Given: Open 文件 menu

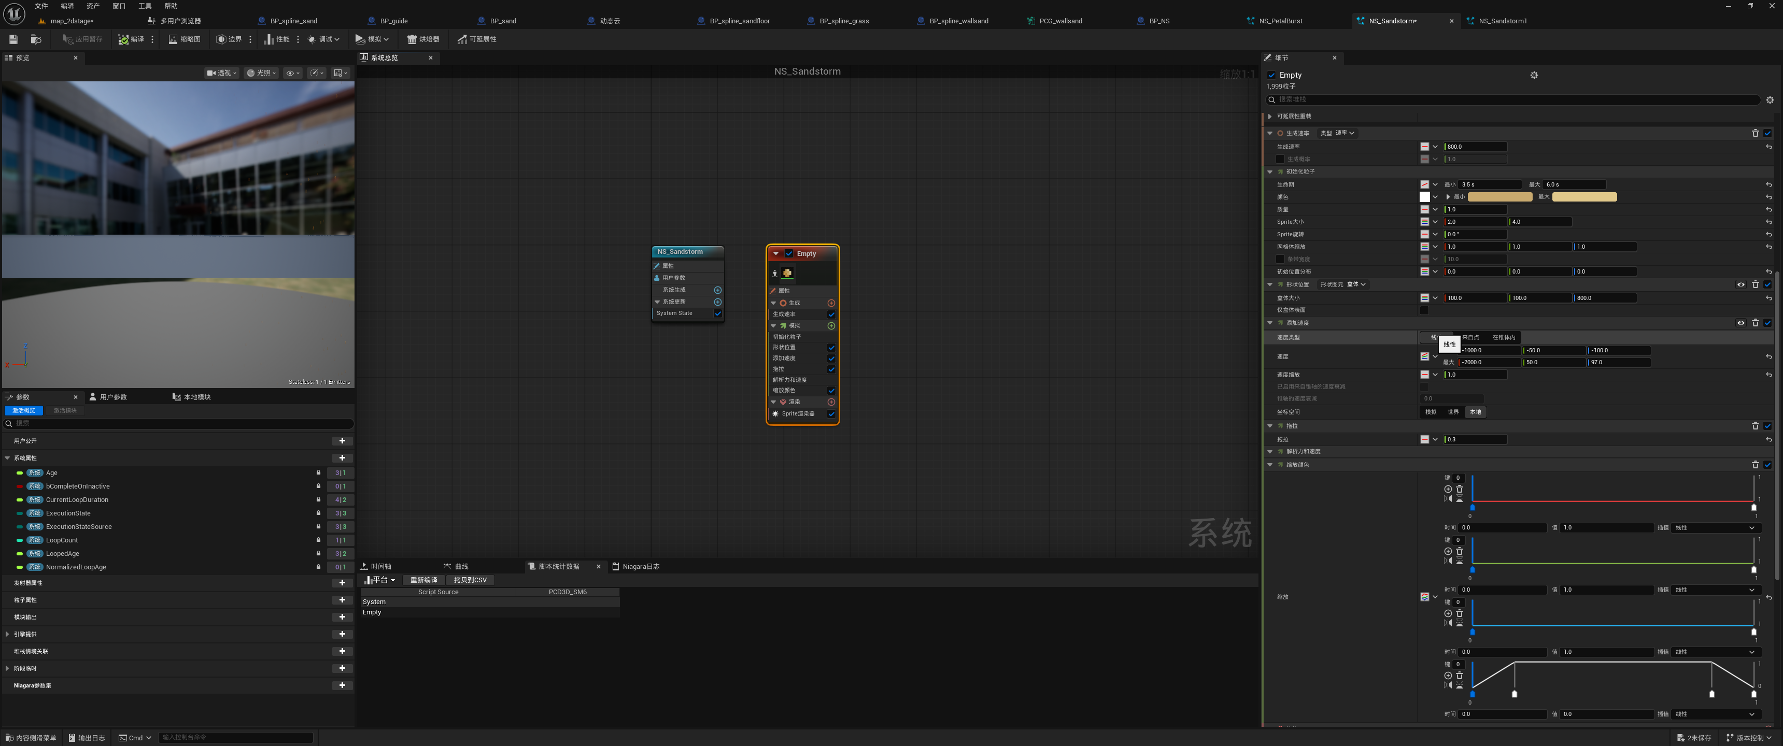Looking at the screenshot, I should point(41,6).
